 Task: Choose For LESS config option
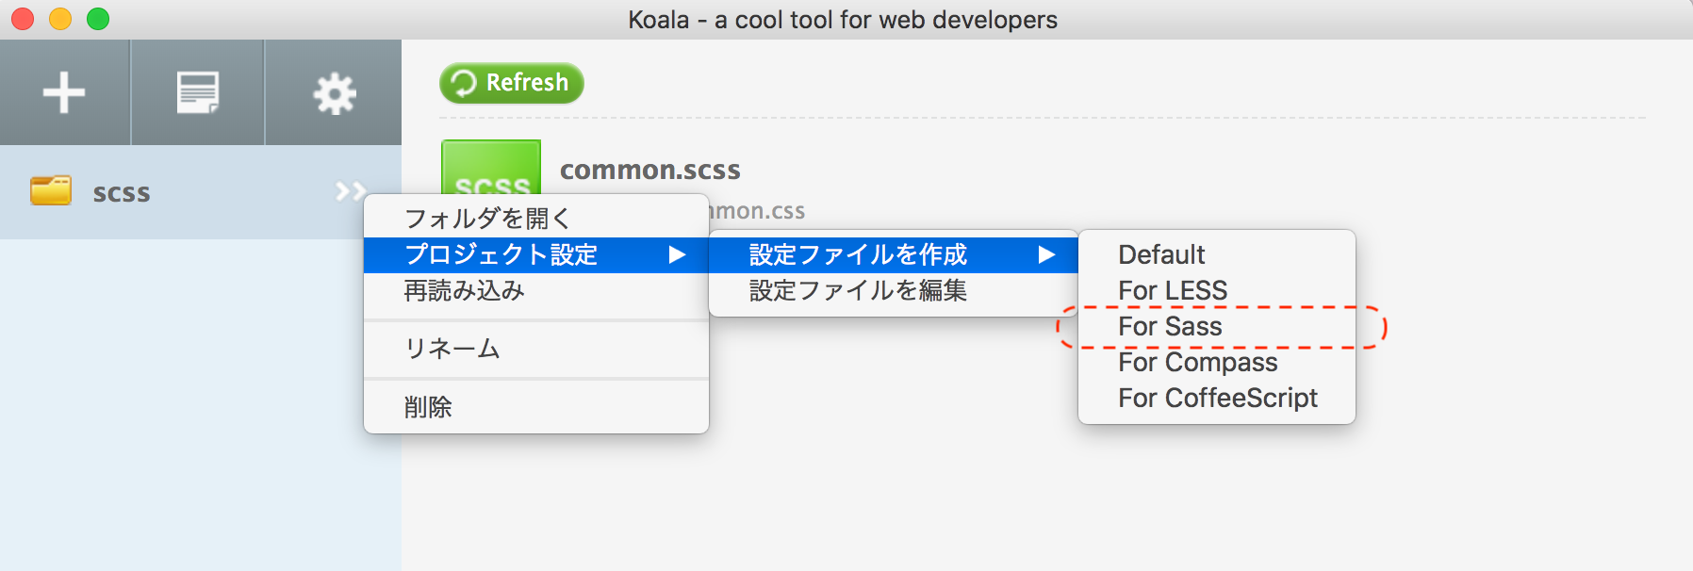[x=1173, y=291]
